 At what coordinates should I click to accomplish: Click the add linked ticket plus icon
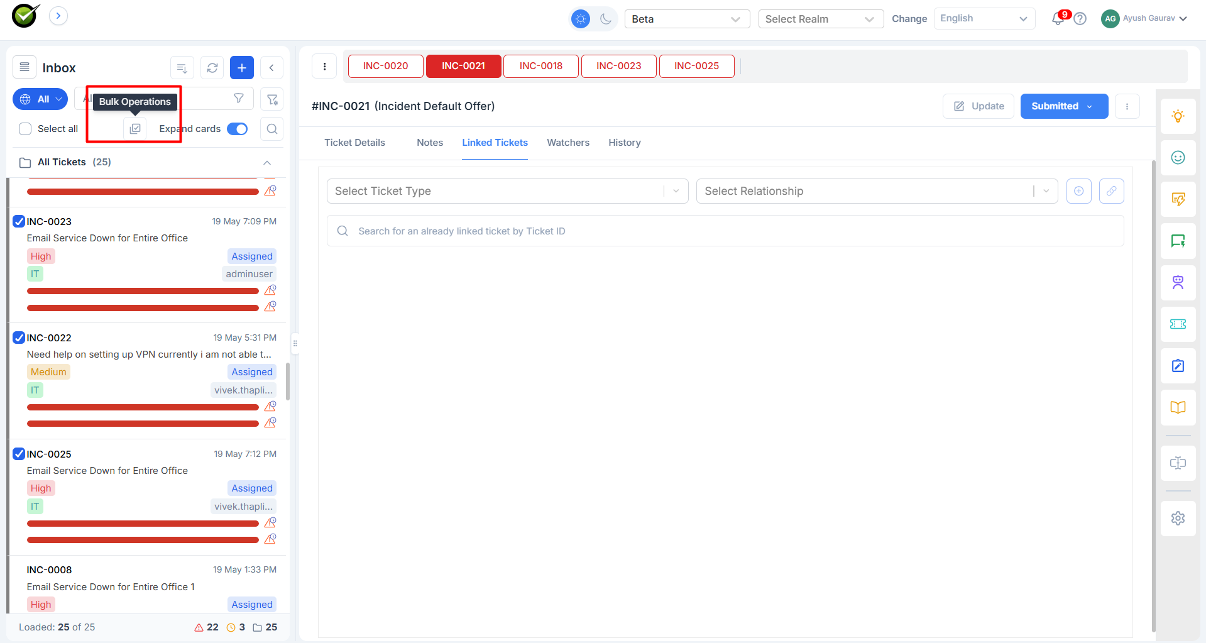pyautogui.click(x=1078, y=191)
